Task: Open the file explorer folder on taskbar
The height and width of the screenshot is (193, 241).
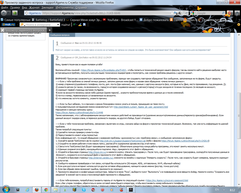Action: click(x=55, y=190)
